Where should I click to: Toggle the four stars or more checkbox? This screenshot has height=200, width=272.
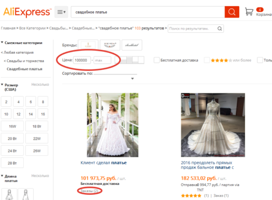pos(207,60)
